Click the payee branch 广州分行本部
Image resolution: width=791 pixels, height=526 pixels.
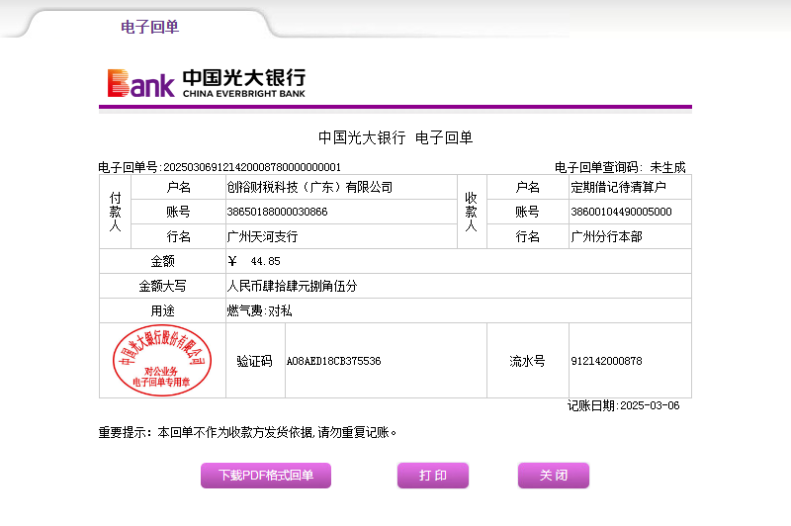[x=606, y=237]
